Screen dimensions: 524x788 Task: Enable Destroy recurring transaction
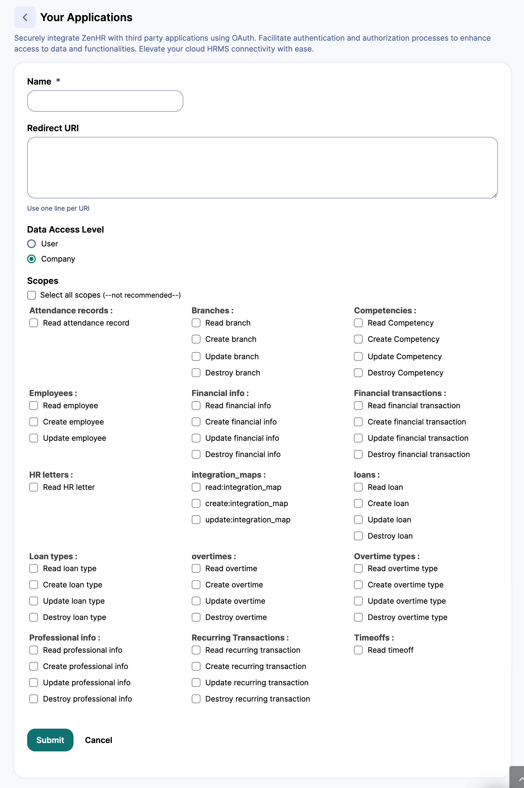coord(196,699)
